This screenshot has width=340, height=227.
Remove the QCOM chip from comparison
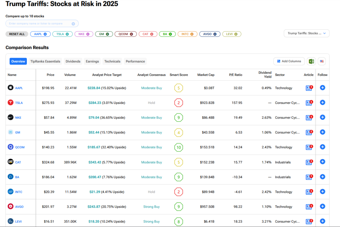click(x=131, y=34)
